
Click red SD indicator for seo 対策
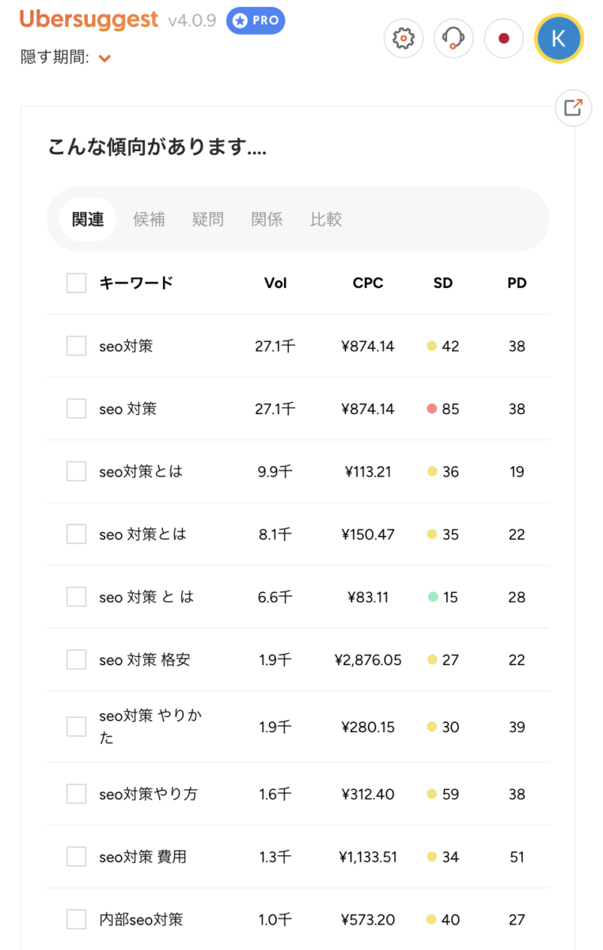[x=432, y=408]
